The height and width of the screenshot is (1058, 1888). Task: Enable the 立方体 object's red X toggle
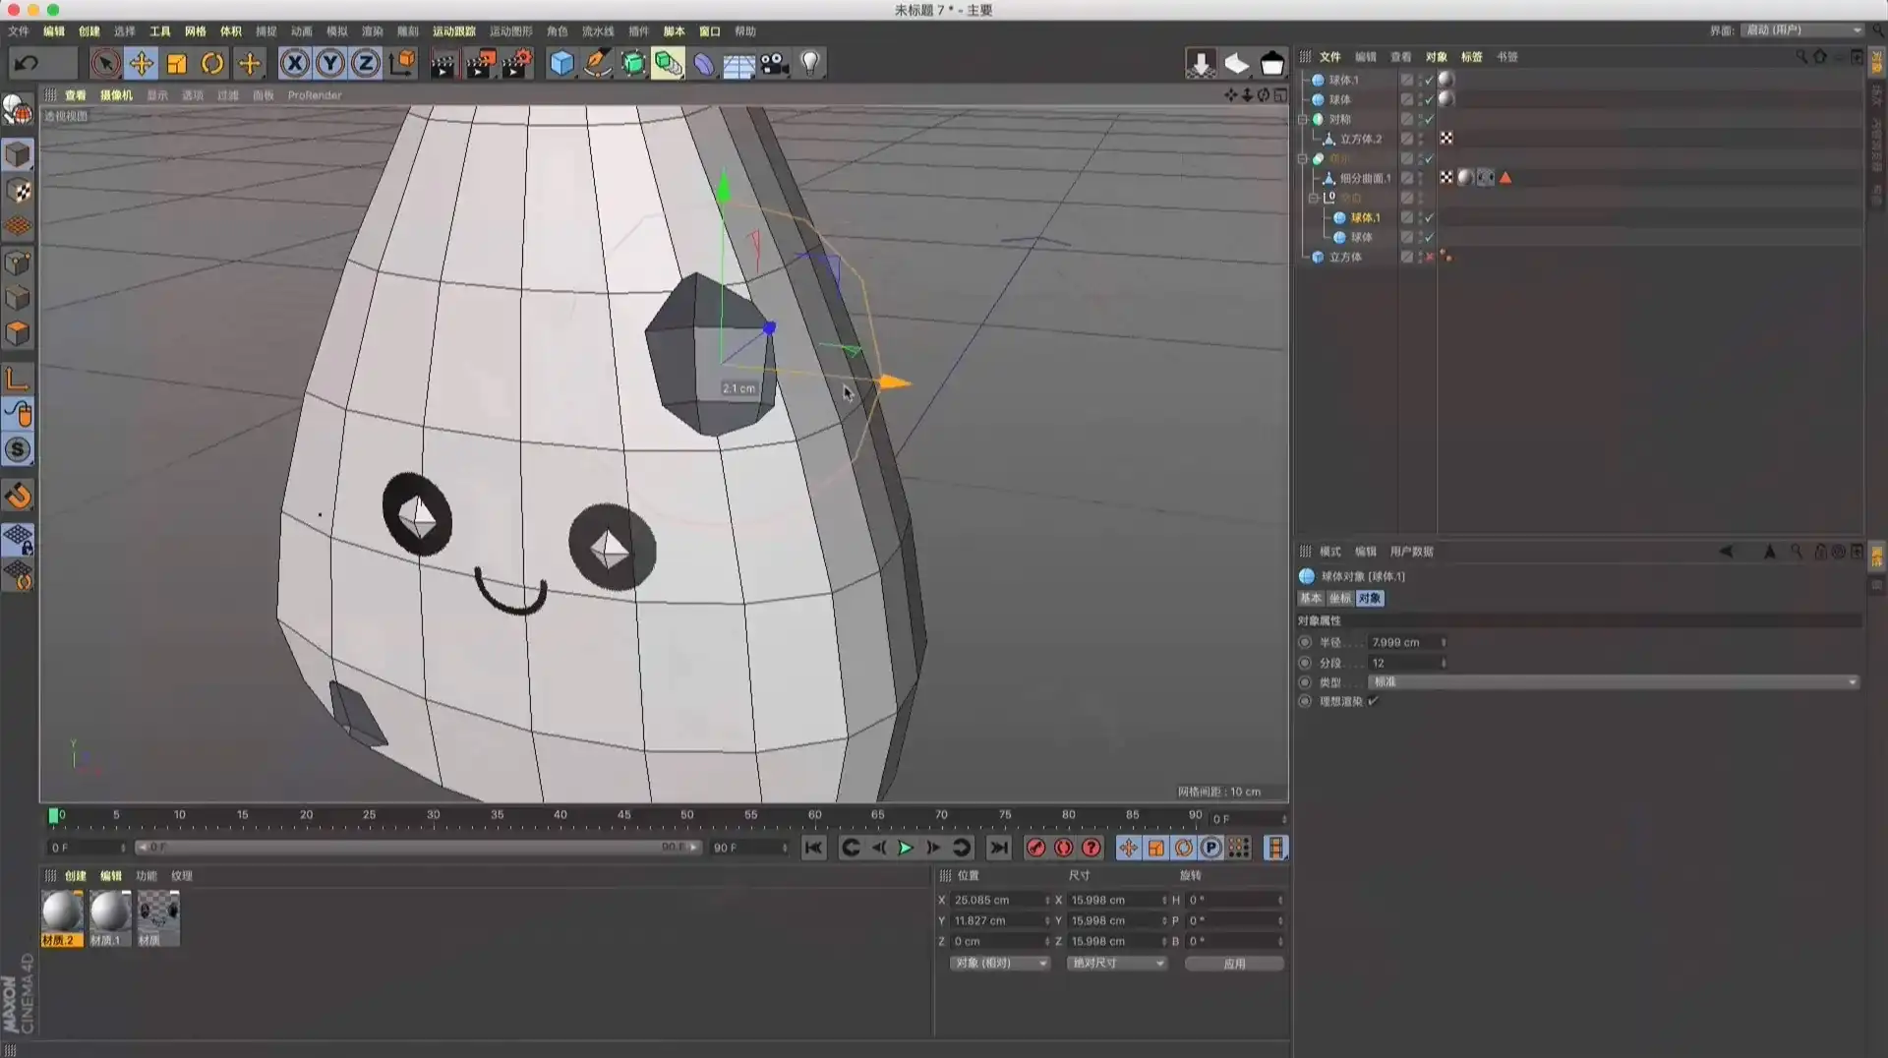coord(1429,257)
